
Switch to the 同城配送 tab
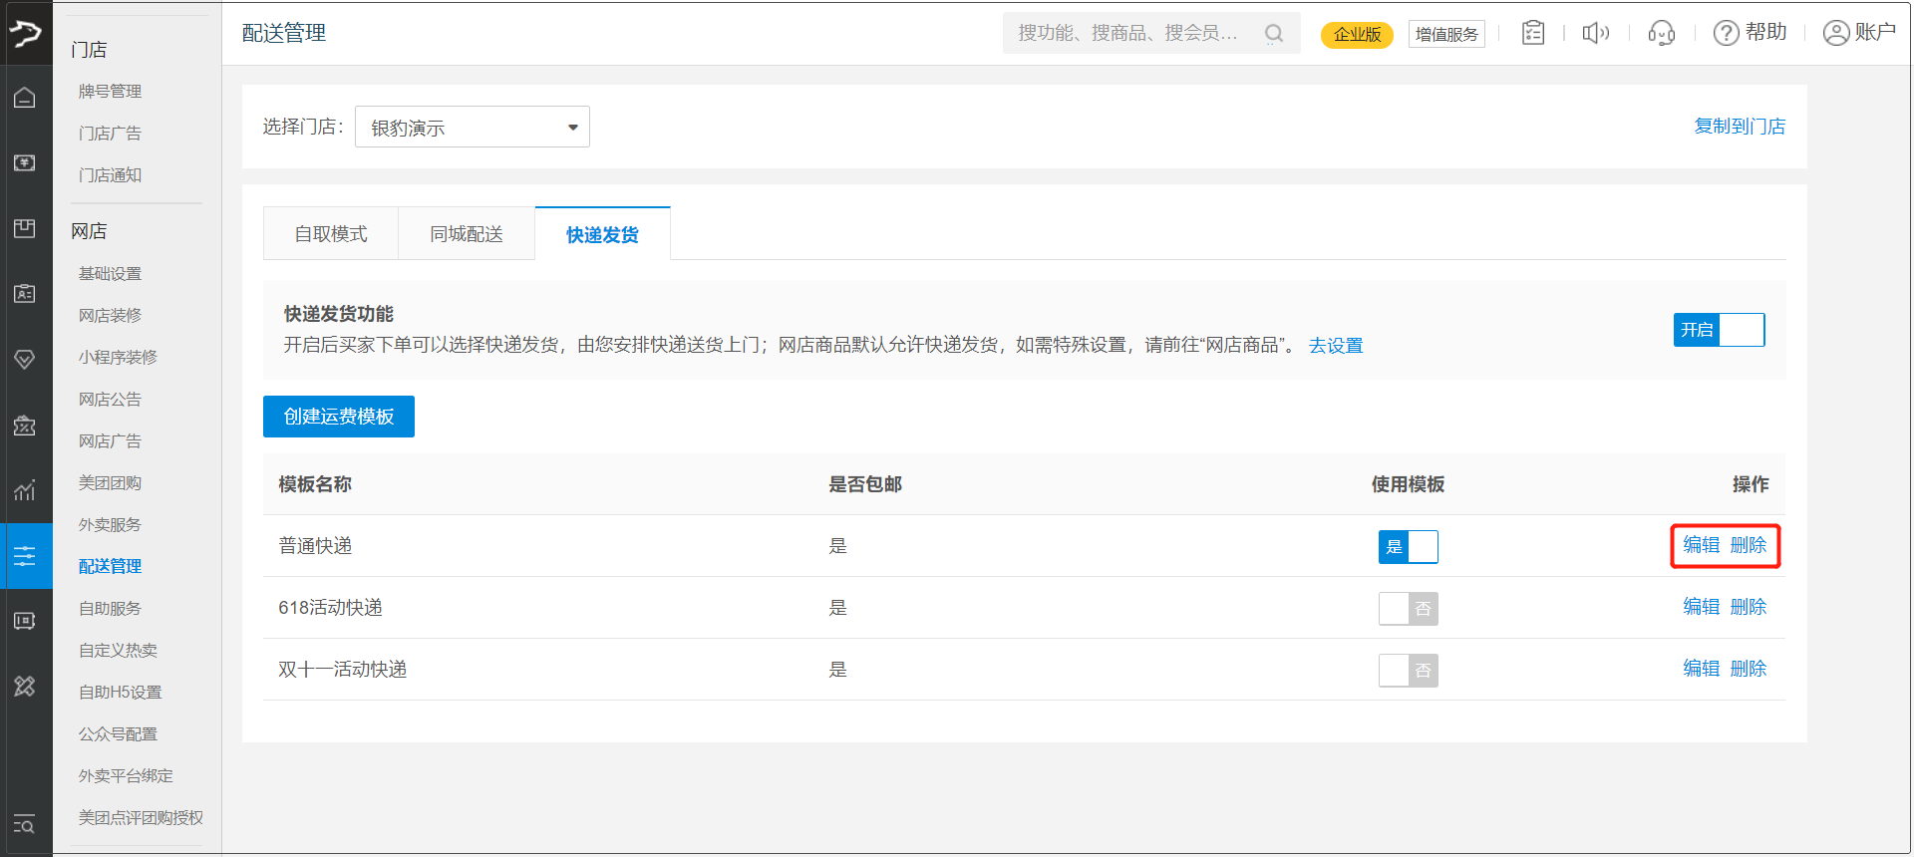(x=467, y=234)
